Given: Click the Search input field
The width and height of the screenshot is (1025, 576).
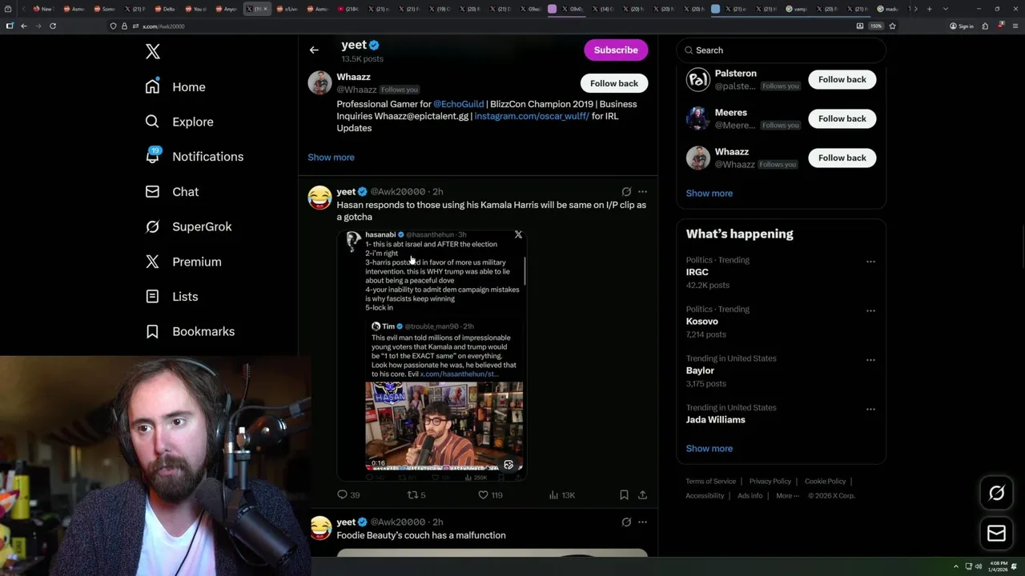Looking at the screenshot, I should point(782,50).
